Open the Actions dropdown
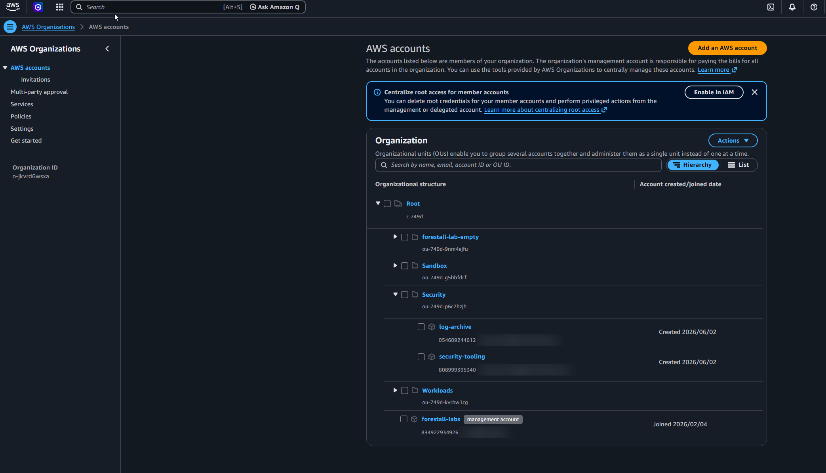826x473 pixels. [733, 140]
